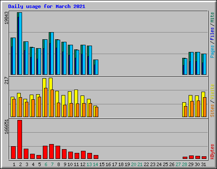Click day 24 on the x-axis
Image resolution: width=217 pixels, height=169 pixels.
point(159,164)
